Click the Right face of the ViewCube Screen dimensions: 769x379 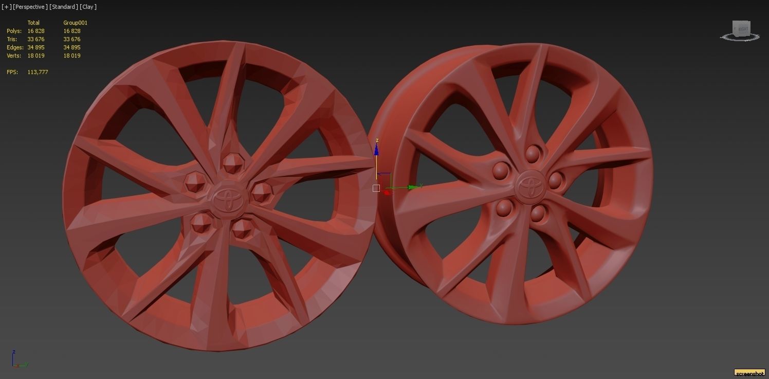coord(743,29)
